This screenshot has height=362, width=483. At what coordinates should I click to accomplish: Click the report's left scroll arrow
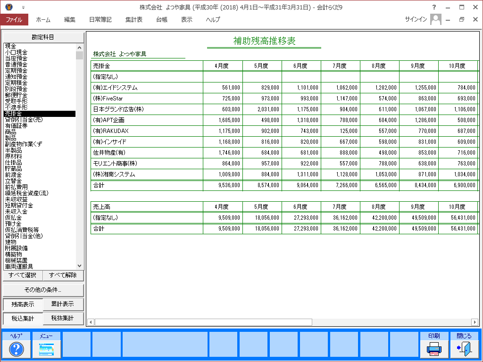point(91,322)
